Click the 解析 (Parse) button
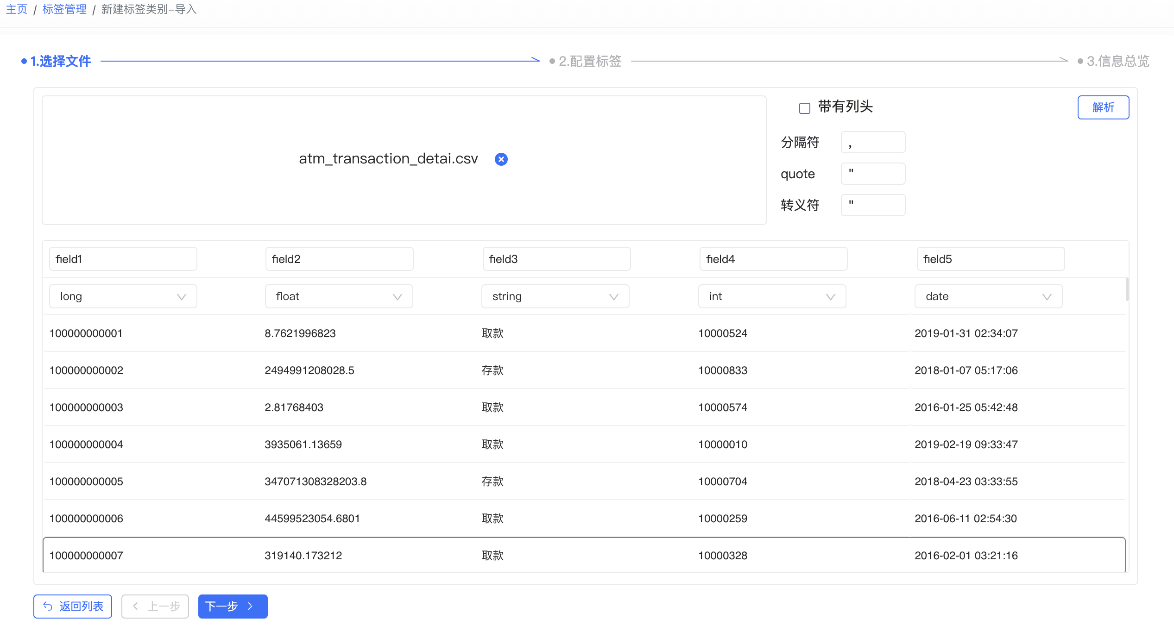Viewport: 1174px width, 638px height. [1103, 107]
